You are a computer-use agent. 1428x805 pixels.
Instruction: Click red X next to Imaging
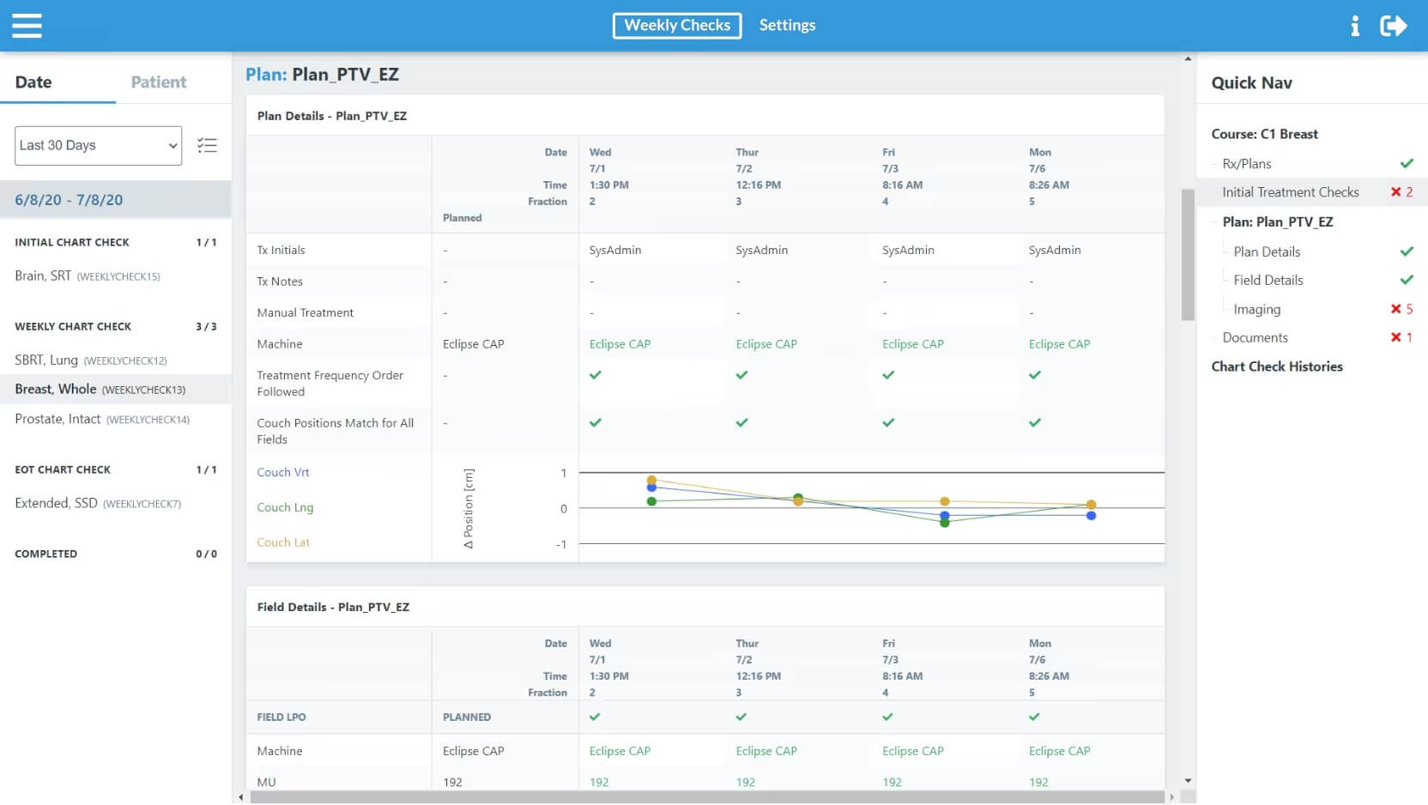[1395, 309]
